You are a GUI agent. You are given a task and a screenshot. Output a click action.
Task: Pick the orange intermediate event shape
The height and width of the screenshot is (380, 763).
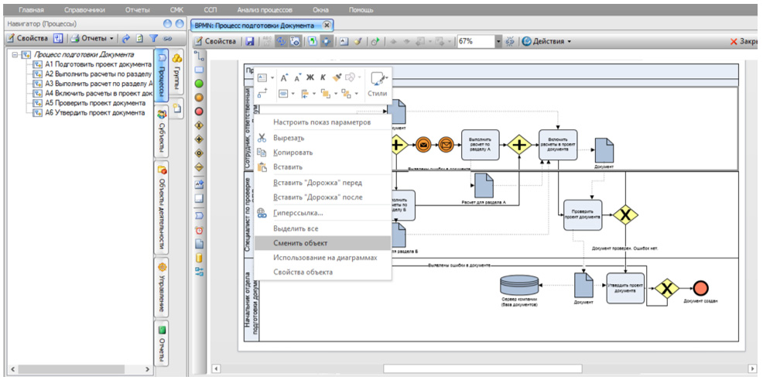[198, 98]
